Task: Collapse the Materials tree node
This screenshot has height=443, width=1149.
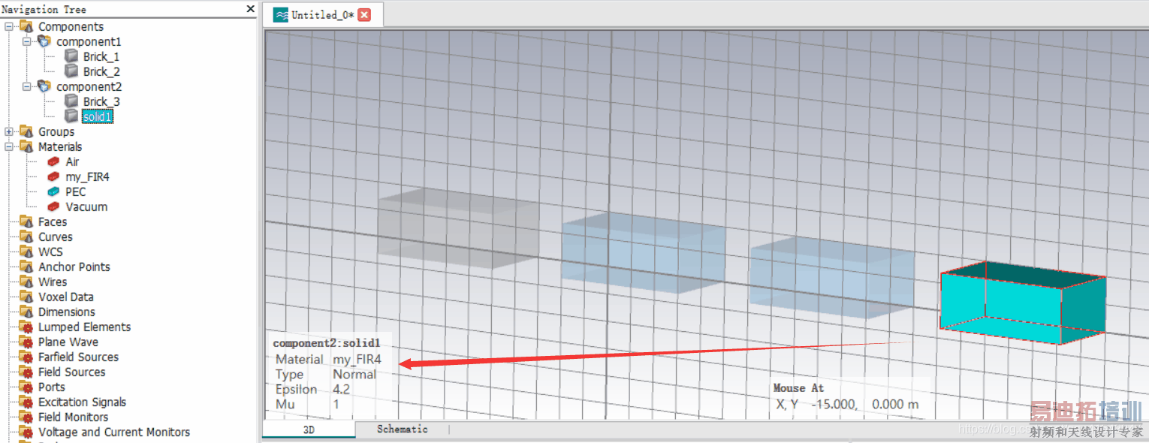Action: (x=9, y=146)
